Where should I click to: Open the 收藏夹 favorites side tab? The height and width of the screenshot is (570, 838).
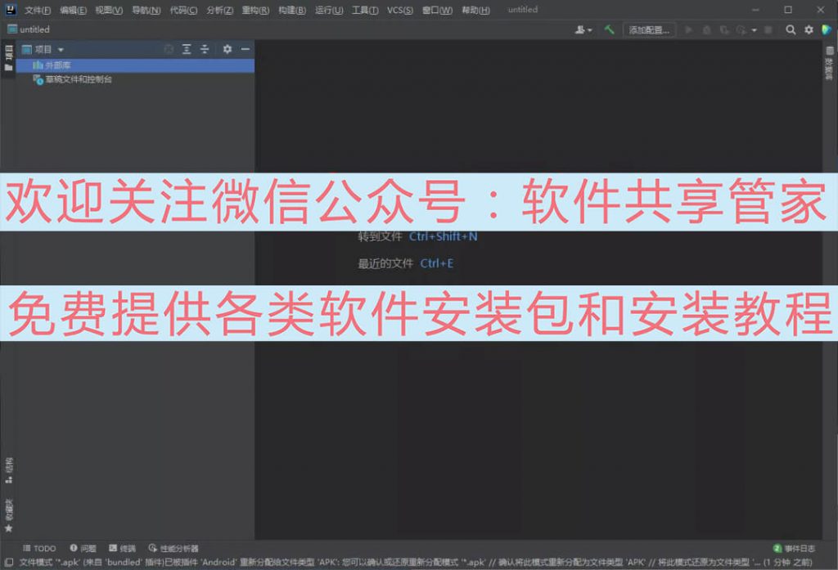tap(8, 515)
